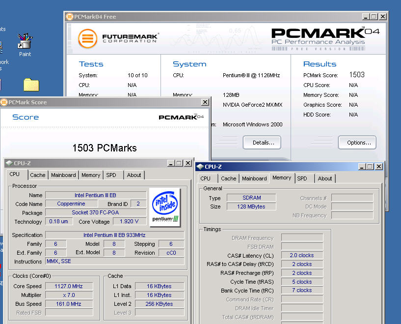Click the Package field Socket 370 FC-PGA
This screenshot has width=401, height=324.
(95, 212)
